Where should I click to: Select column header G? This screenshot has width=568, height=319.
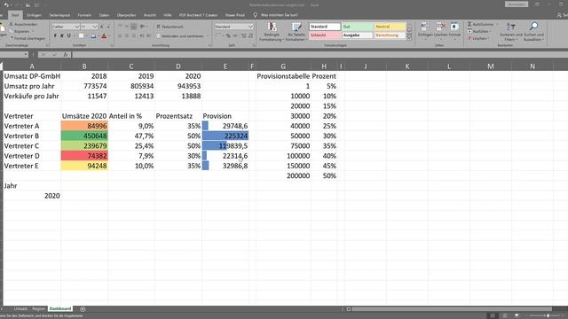(283, 66)
